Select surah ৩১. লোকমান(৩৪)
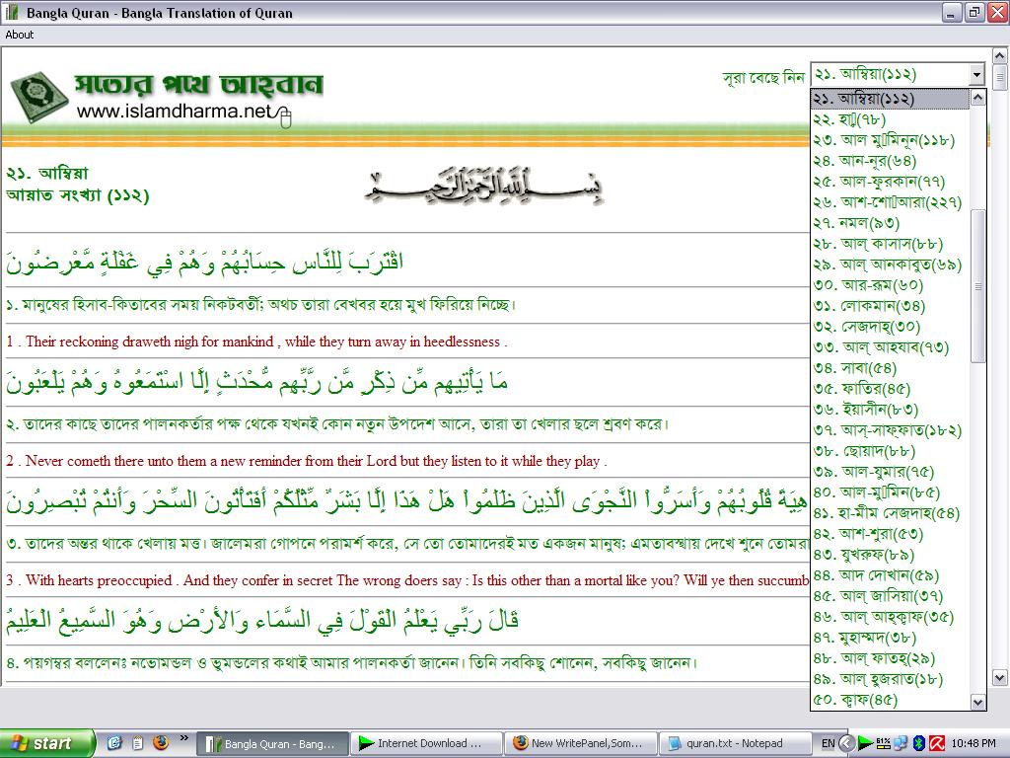Image resolution: width=1010 pixels, height=758 pixels. (890, 306)
